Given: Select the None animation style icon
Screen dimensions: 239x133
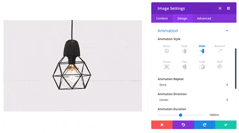Looking at the screenshot, I should 167,51.
